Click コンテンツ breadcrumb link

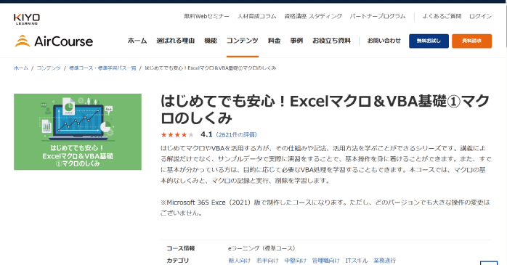click(x=49, y=68)
